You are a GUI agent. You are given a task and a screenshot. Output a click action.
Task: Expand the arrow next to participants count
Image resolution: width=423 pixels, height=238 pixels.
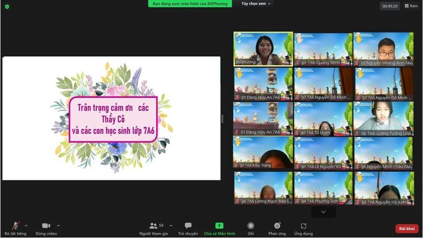(171, 226)
